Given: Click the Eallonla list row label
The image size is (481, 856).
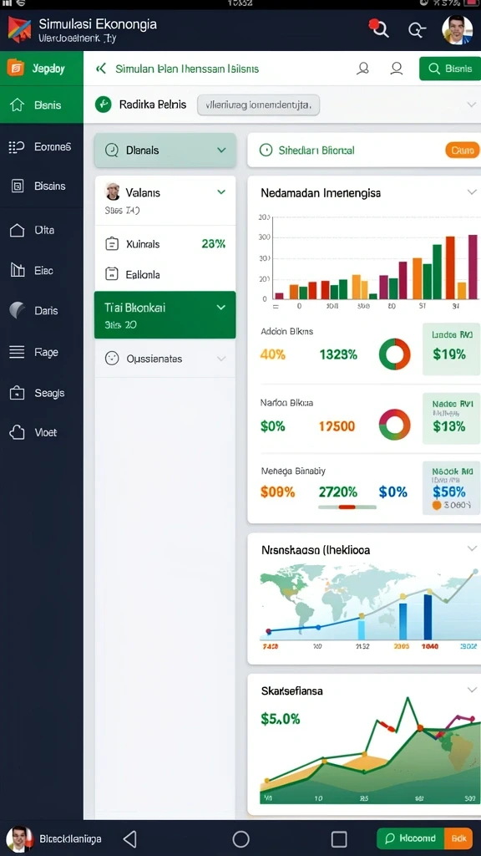Looking at the screenshot, I should click(143, 274).
